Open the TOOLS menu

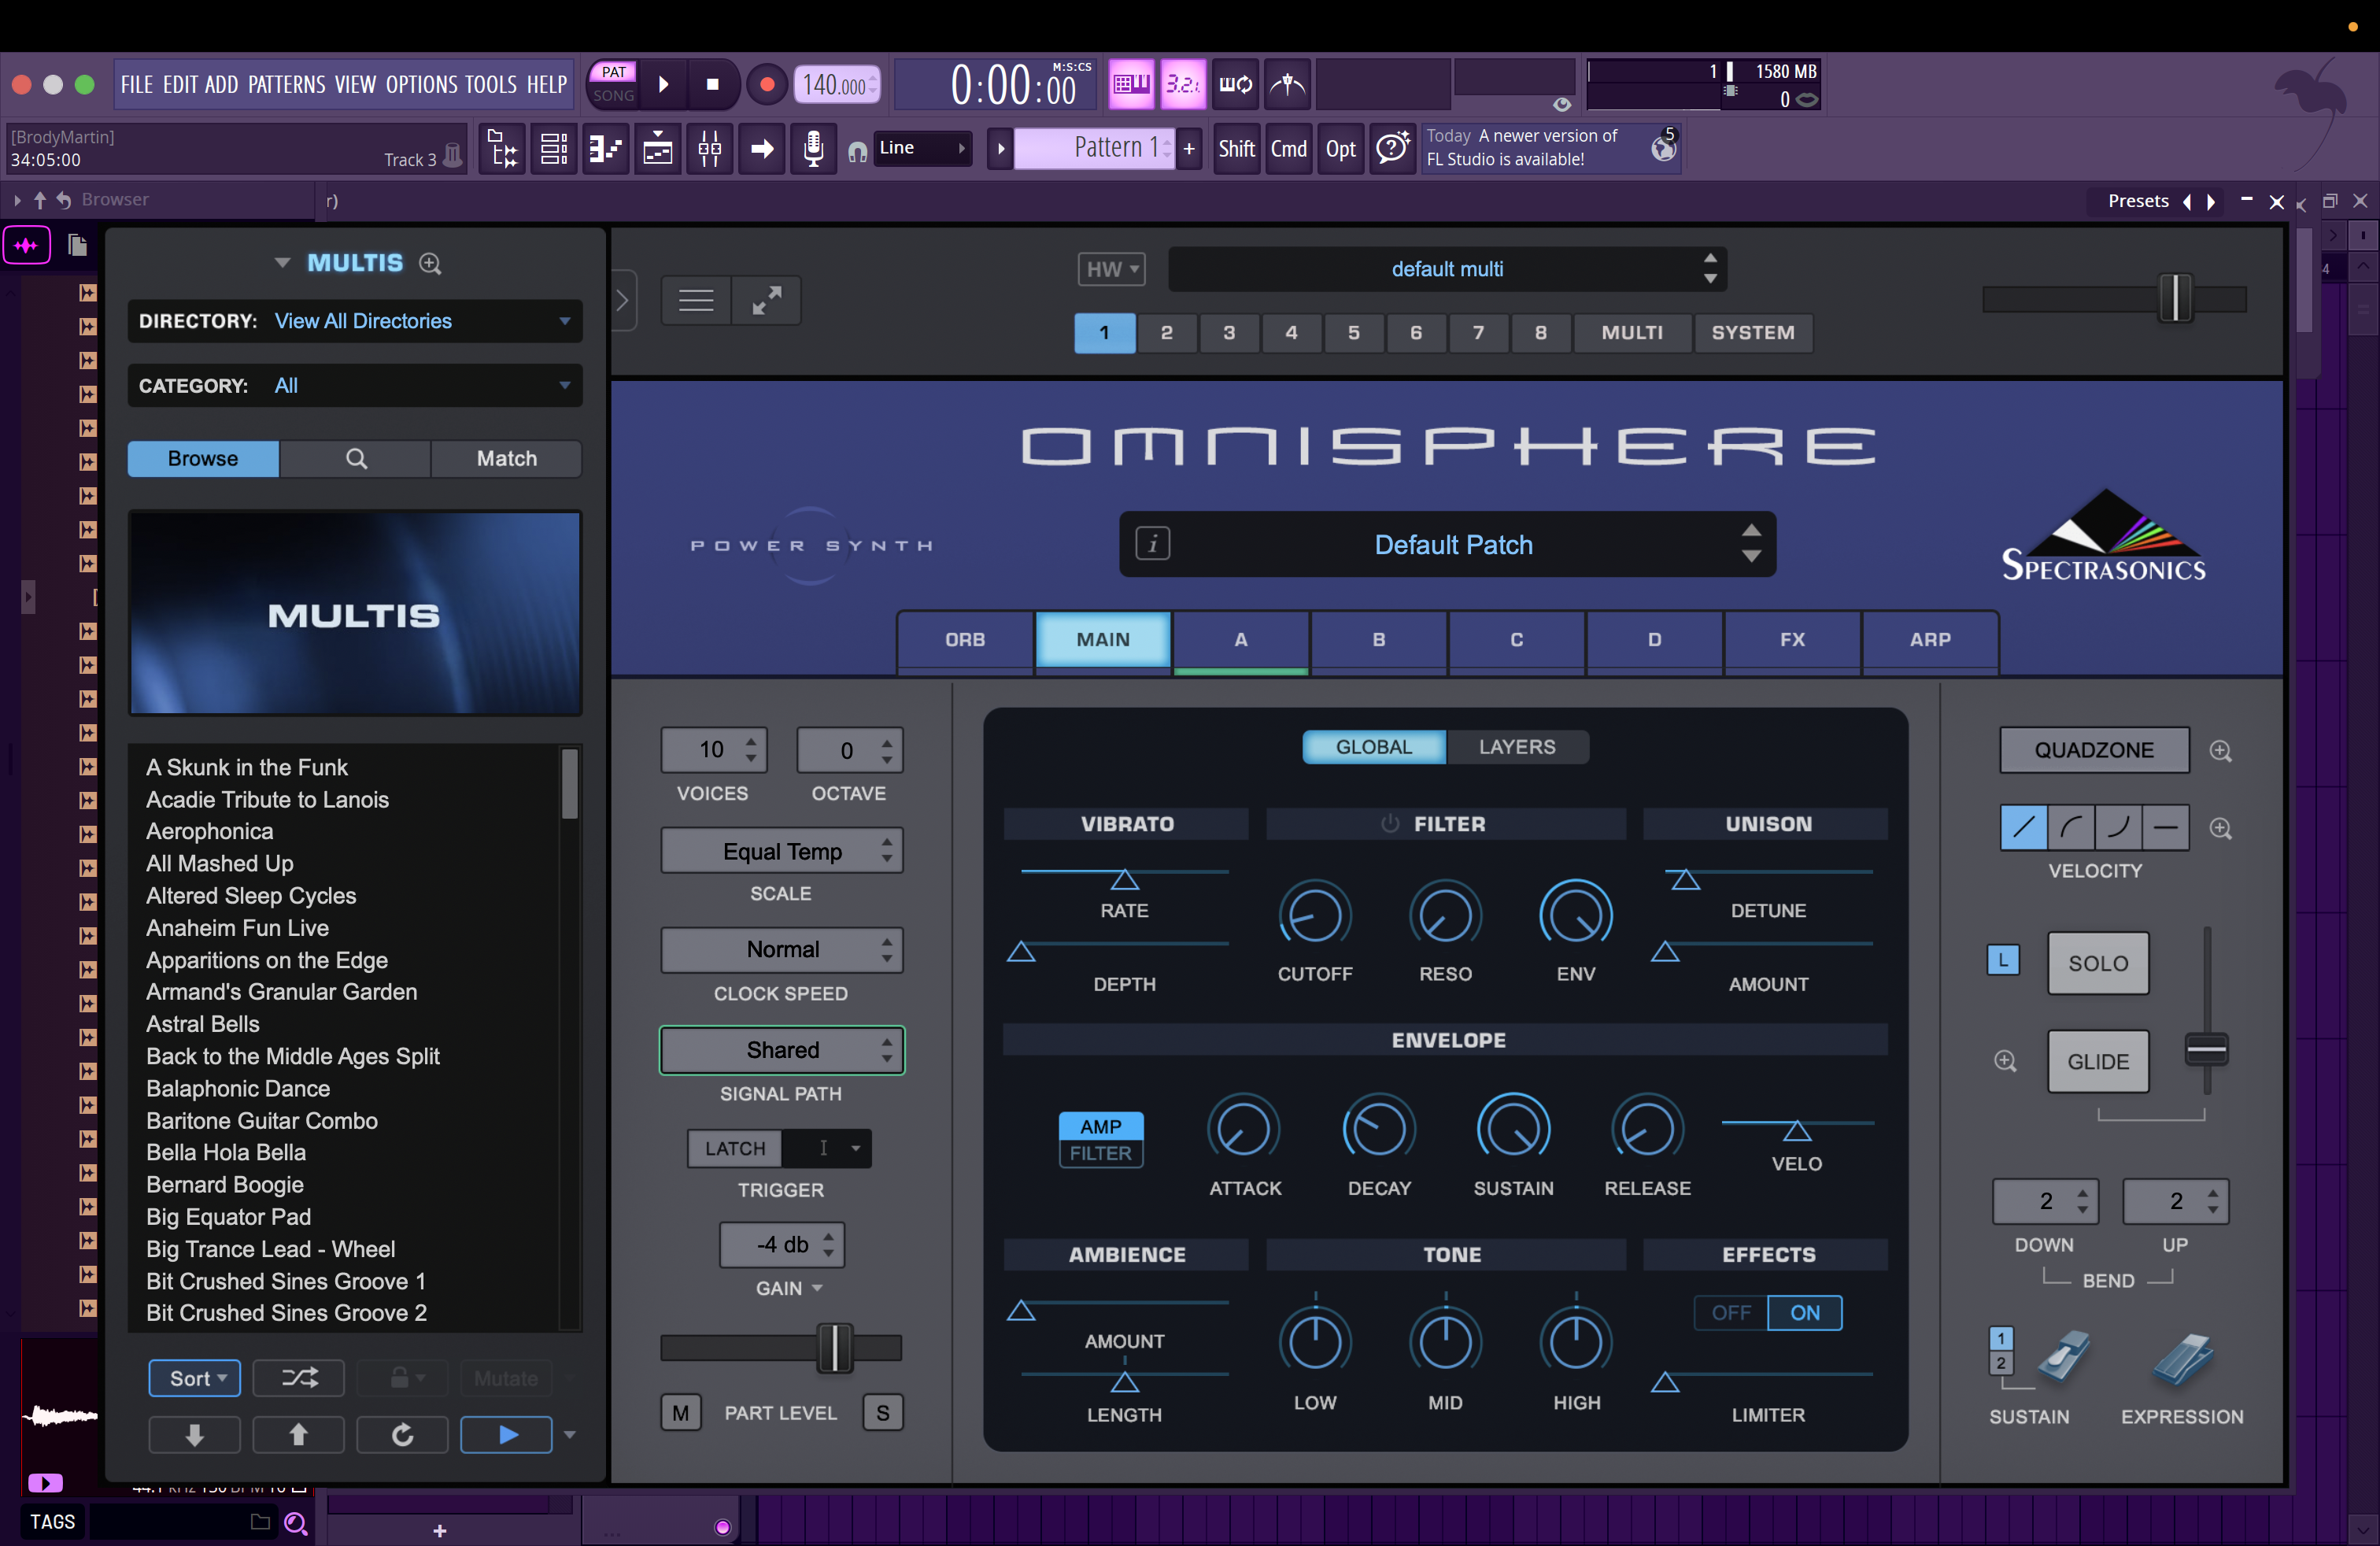coord(491,85)
